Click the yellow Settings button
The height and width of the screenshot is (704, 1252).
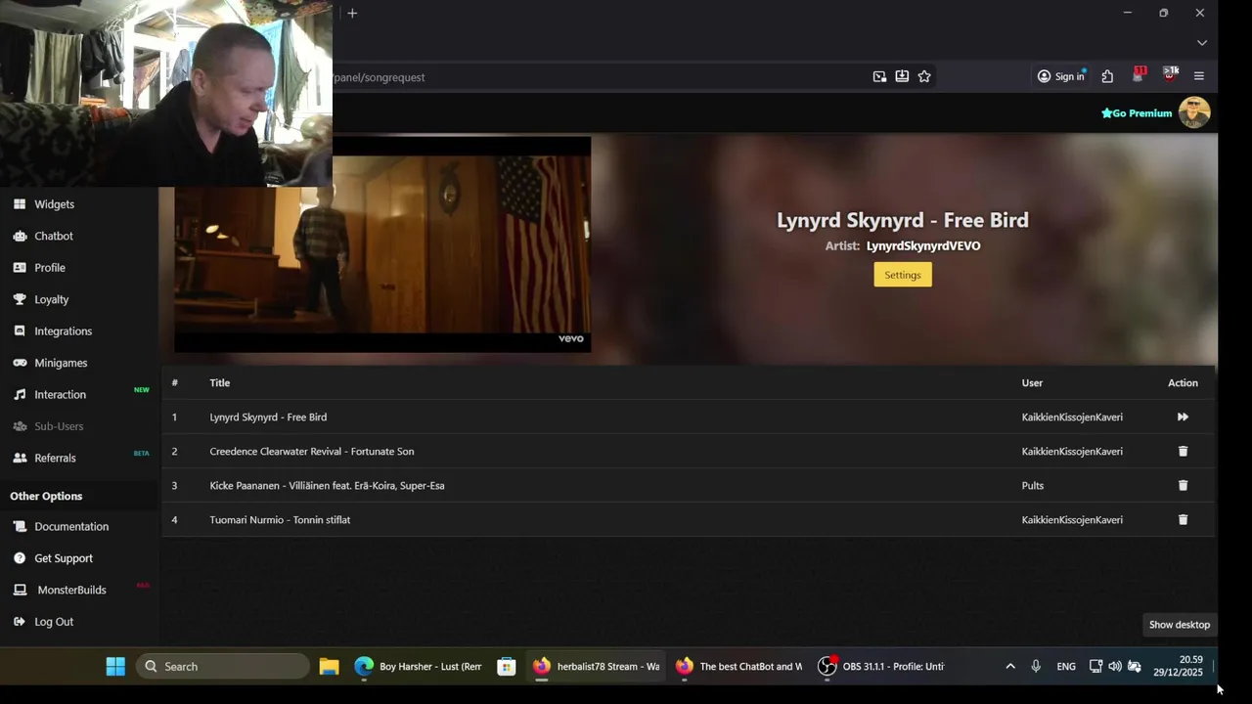903,275
